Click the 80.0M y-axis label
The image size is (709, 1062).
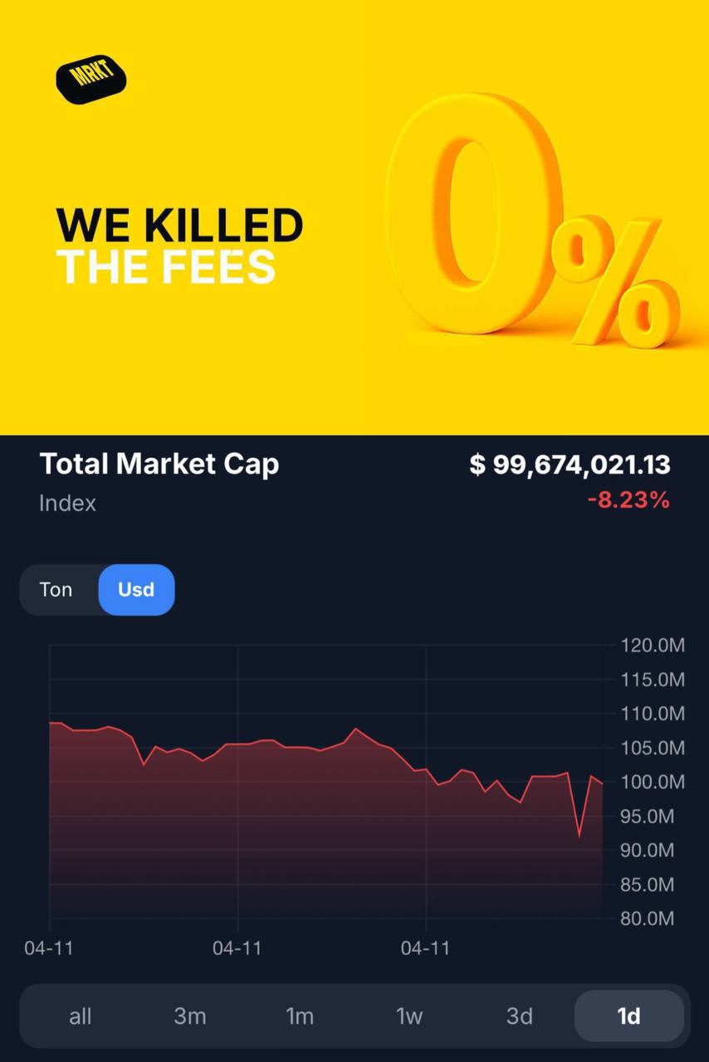(653, 918)
